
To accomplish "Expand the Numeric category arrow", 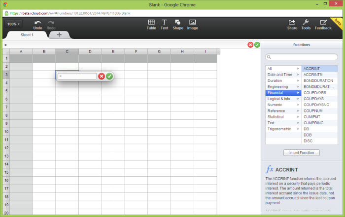I will [x=298, y=105].
